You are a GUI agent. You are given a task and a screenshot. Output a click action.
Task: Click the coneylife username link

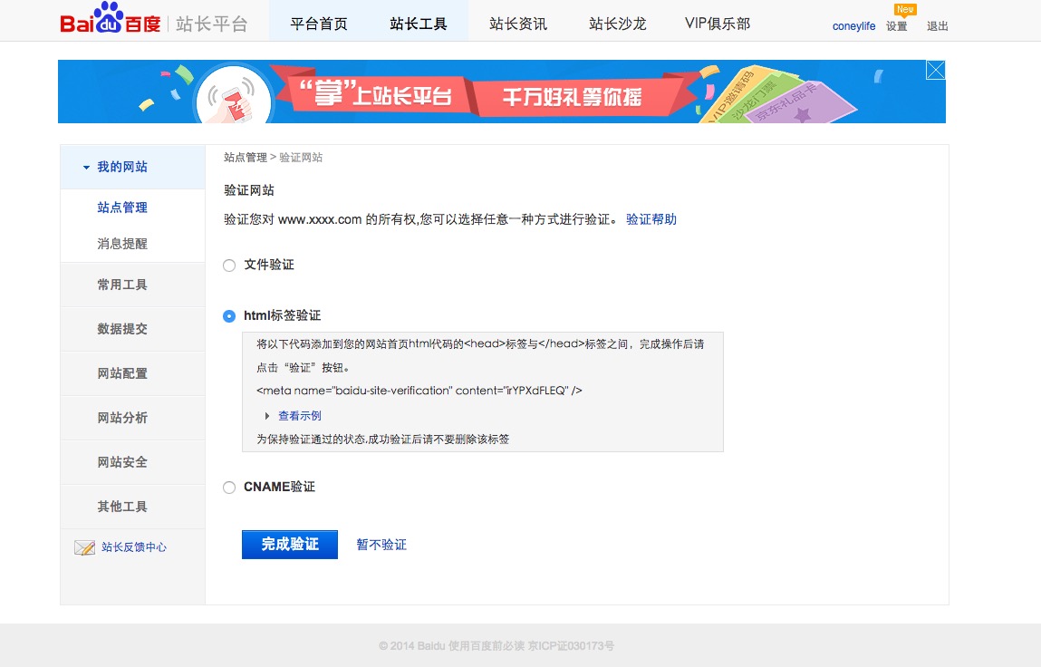(x=853, y=26)
